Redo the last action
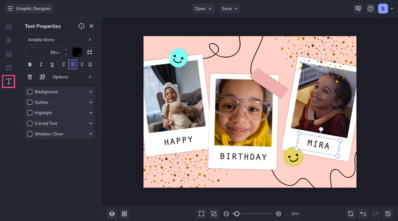This screenshot has width=398, height=221. [x=375, y=214]
